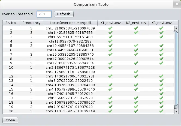181x126 pixels.
Task: Click the K1_envL.csv checkmark in row 4
Action: pos(110,41)
